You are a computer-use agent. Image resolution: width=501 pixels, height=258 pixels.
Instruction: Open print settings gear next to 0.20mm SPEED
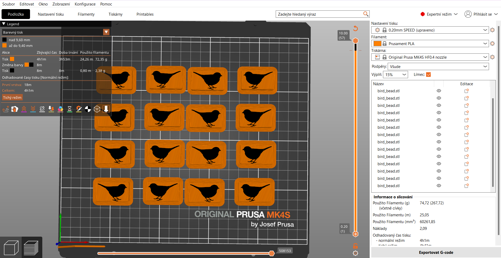tap(492, 30)
